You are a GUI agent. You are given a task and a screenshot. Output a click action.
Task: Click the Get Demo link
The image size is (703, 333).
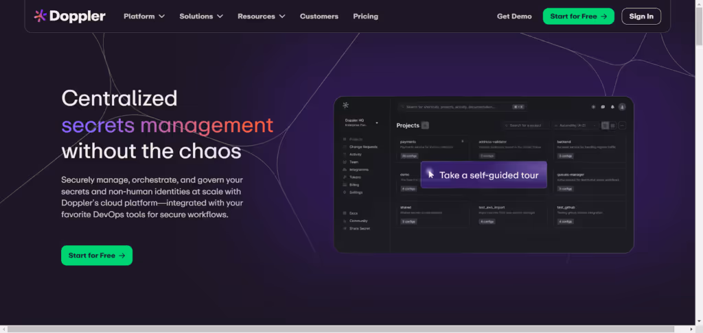click(x=514, y=16)
